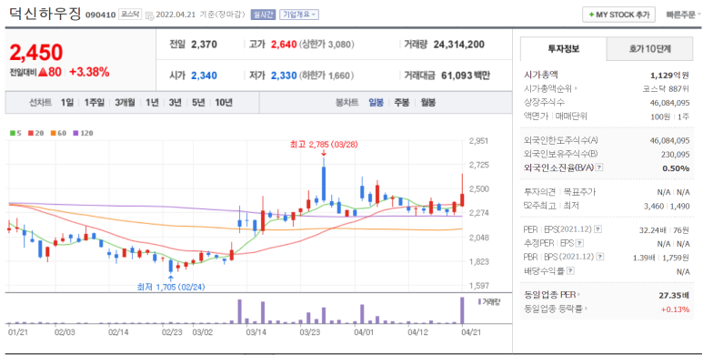Click the 동일업종 PER value 27.35배
The height and width of the screenshot is (355, 703).
[x=673, y=295]
